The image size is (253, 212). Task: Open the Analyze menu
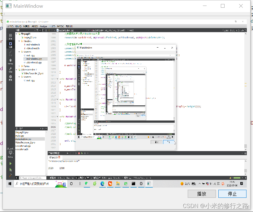43,26
